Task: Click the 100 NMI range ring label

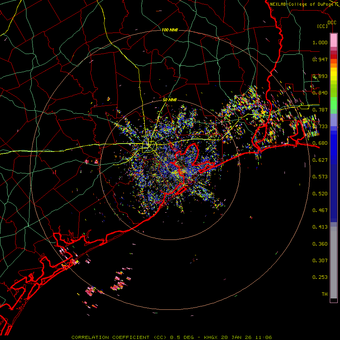Action: pos(170,30)
